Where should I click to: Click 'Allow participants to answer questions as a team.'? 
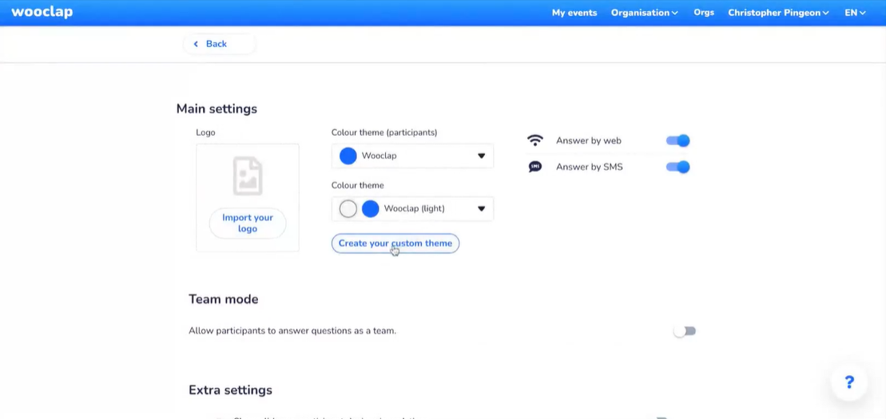[292, 331]
